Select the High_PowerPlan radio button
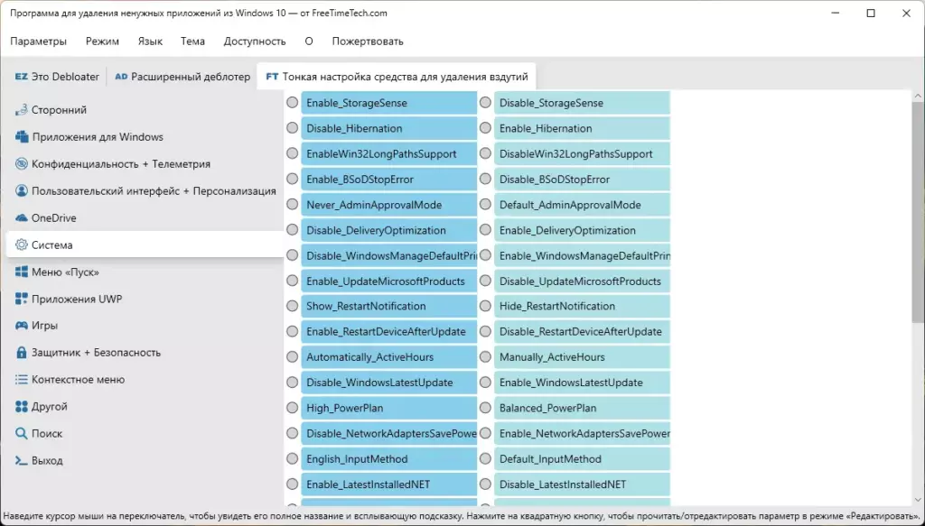The height and width of the screenshot is (526, 925). click(x=292, y=408)
